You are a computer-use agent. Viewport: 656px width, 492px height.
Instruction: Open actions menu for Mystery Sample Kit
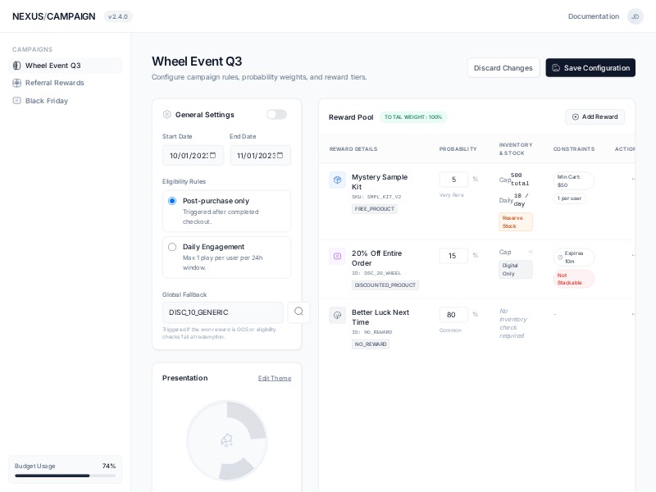(633, 179)
